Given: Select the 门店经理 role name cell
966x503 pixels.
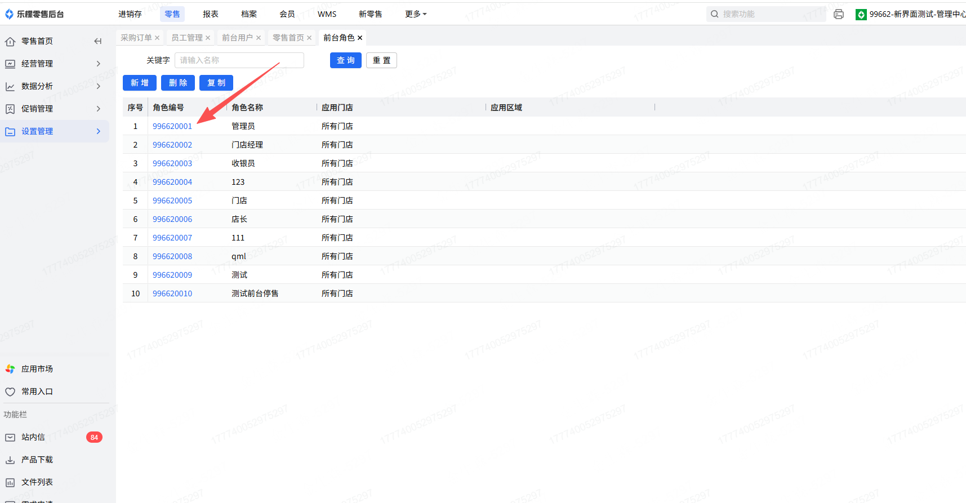Looking at the screenshot, I should coord(247,145).
